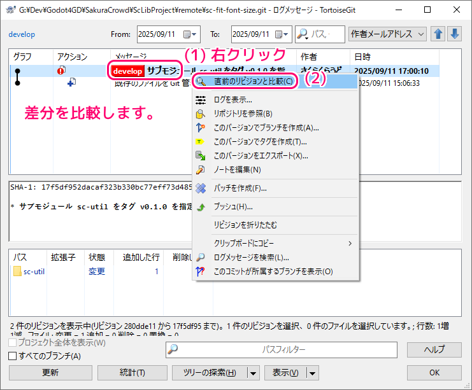Viewport: 472px width, 390px height.
Task: Click the パッチを作成 icon in the context menu
Action: (x=201, y=188)
